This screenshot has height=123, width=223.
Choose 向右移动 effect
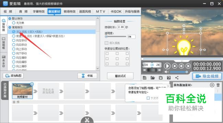coord(14,45)
